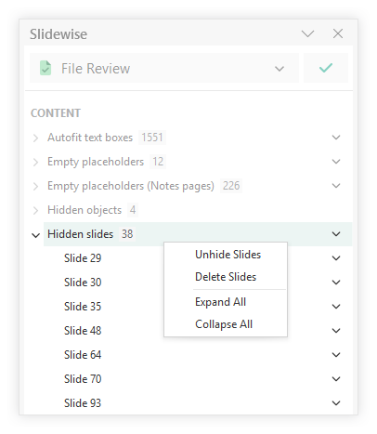Click the 12 count badge
Image resolution: width=377 pixels, height=434 pixels.
[158, 162]
